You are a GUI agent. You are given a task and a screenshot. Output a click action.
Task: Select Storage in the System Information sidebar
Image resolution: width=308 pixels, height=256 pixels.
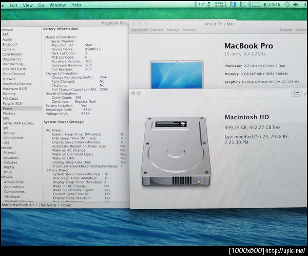(9, 133)
